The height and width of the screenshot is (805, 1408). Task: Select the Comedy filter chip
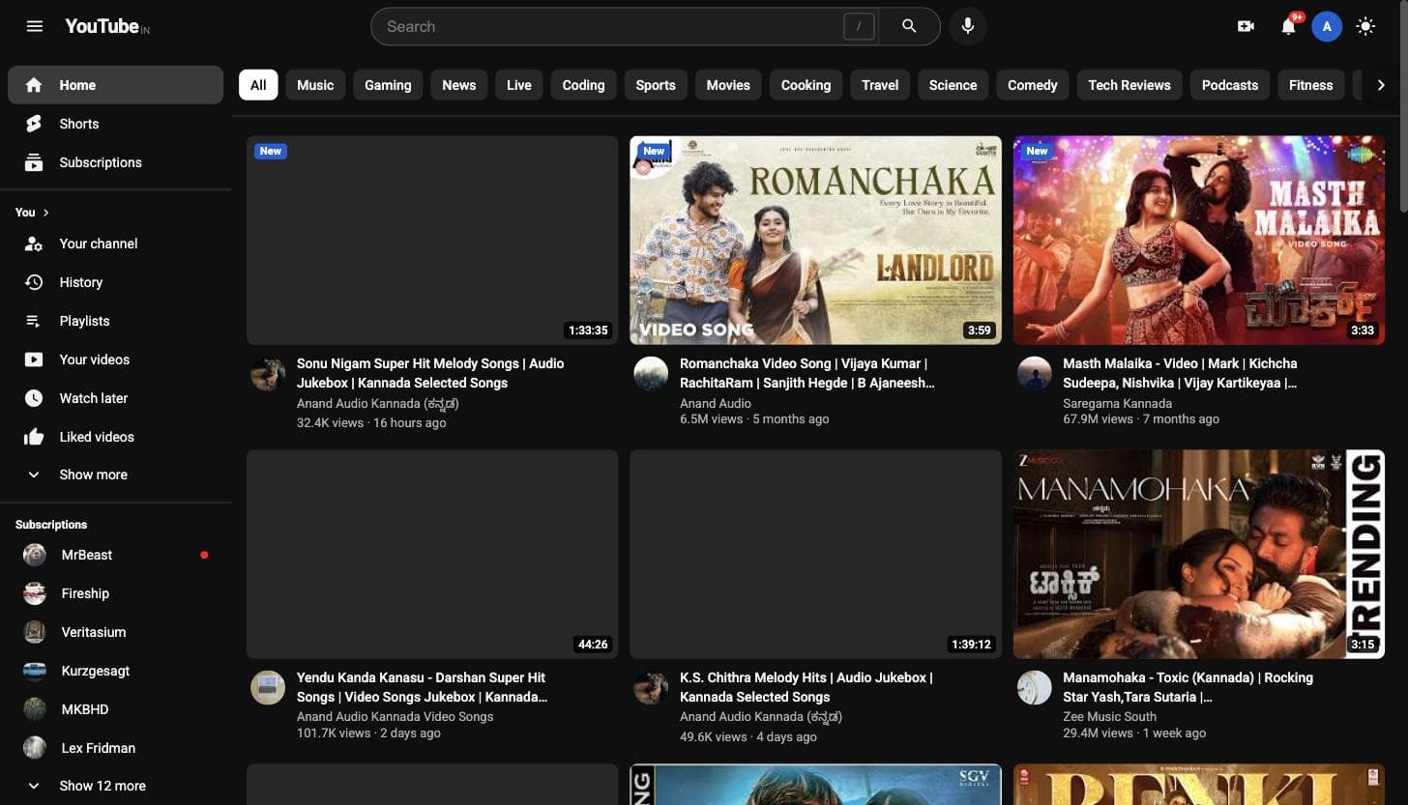(x=1032, y=85)
